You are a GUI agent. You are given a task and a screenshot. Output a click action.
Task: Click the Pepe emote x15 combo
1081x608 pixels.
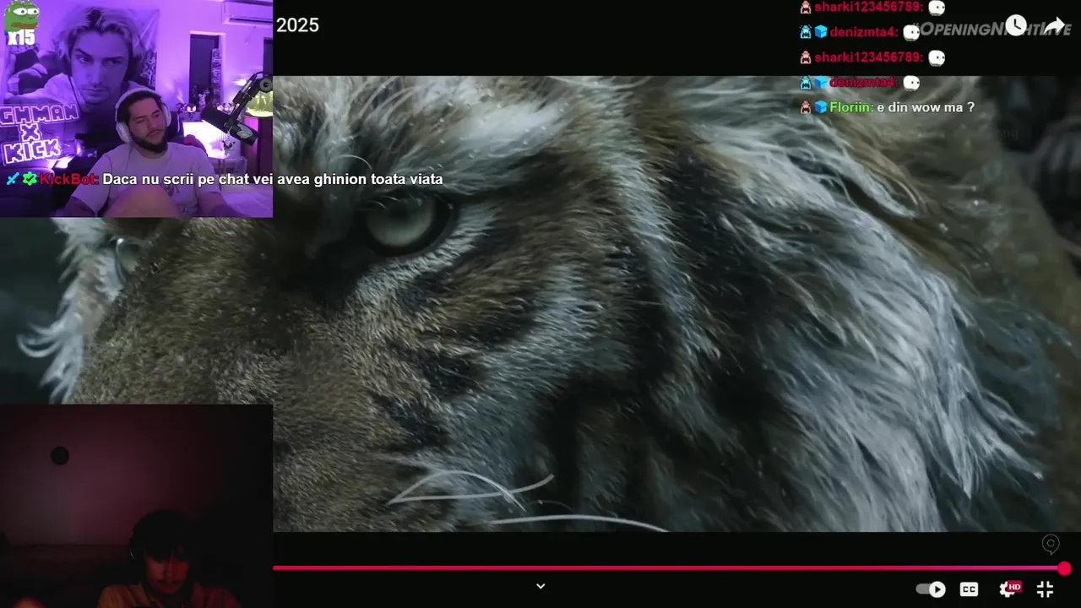tap(21, 24)
